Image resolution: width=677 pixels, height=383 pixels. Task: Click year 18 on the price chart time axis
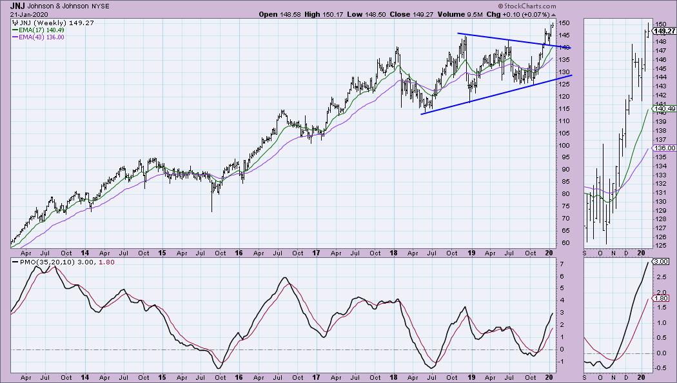pyautogui.click(x=393, y=253)
